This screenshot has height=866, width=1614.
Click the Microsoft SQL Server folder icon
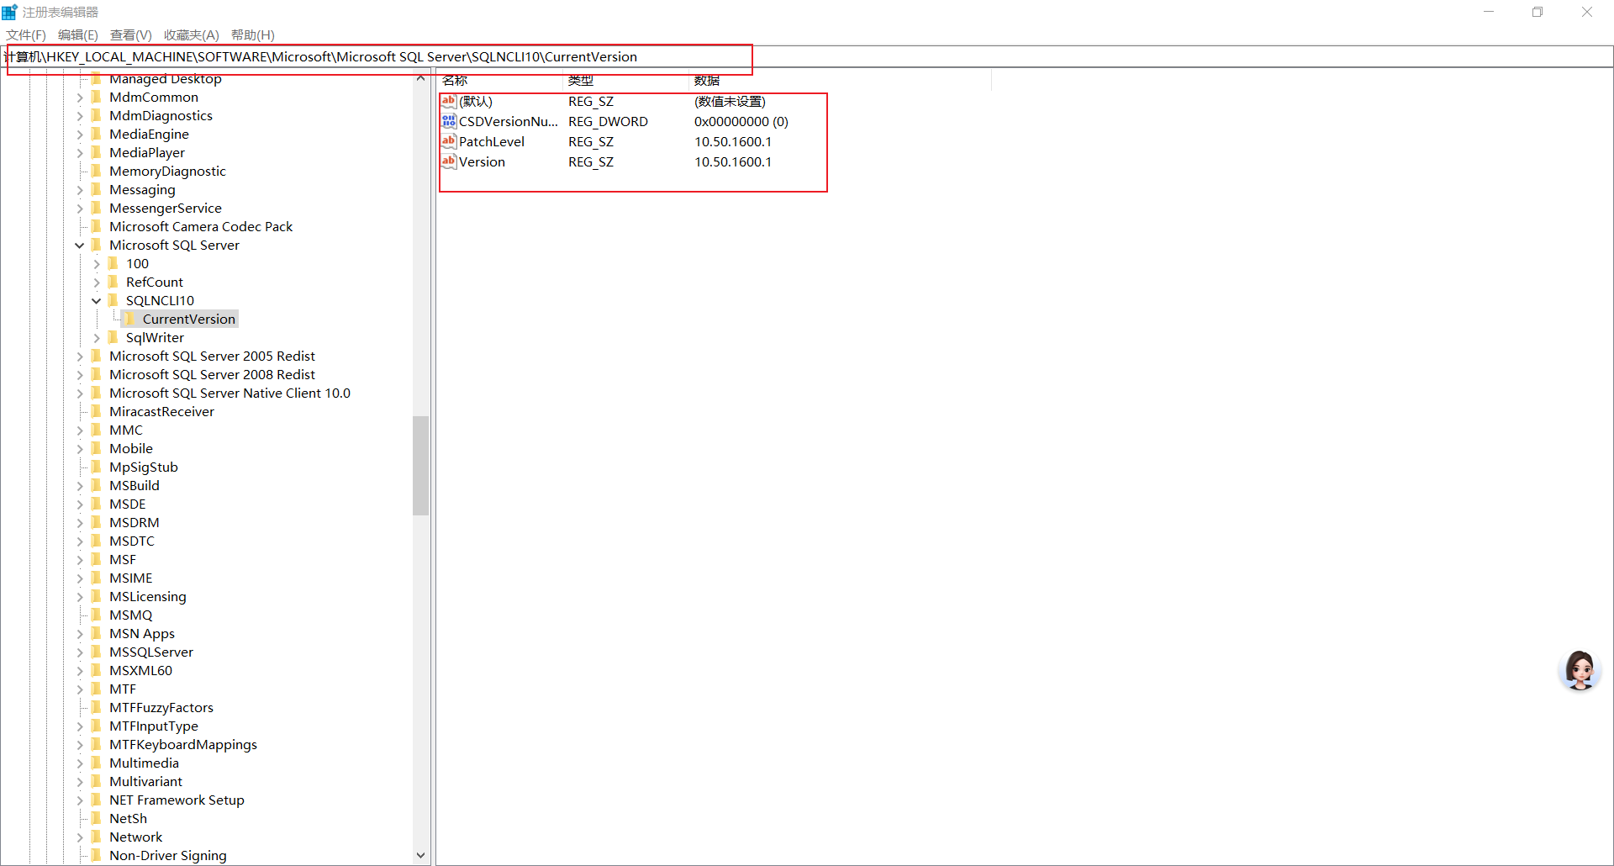point(96,245)
